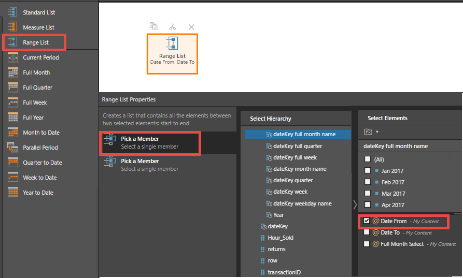Pick the Current Period icon

pyautogui.click(x=12, y=57)
